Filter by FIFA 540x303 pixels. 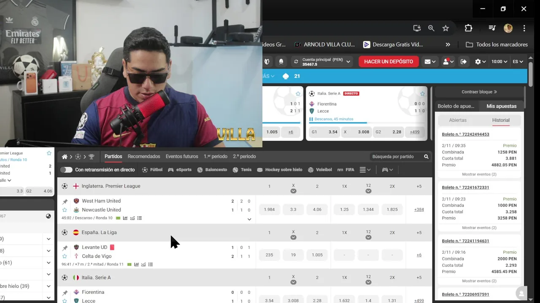pyautogui.click(x=346, y=170)
